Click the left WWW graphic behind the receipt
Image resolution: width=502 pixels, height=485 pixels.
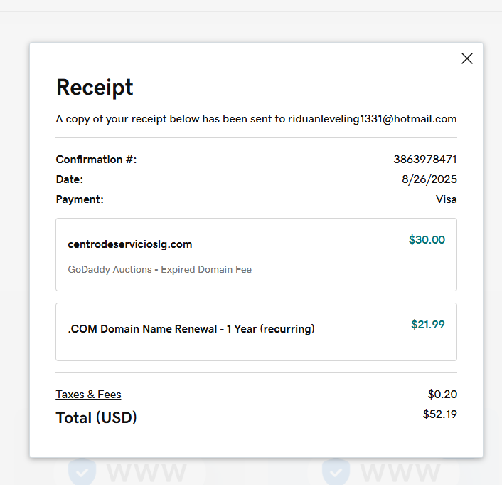(x=146, y=473)
